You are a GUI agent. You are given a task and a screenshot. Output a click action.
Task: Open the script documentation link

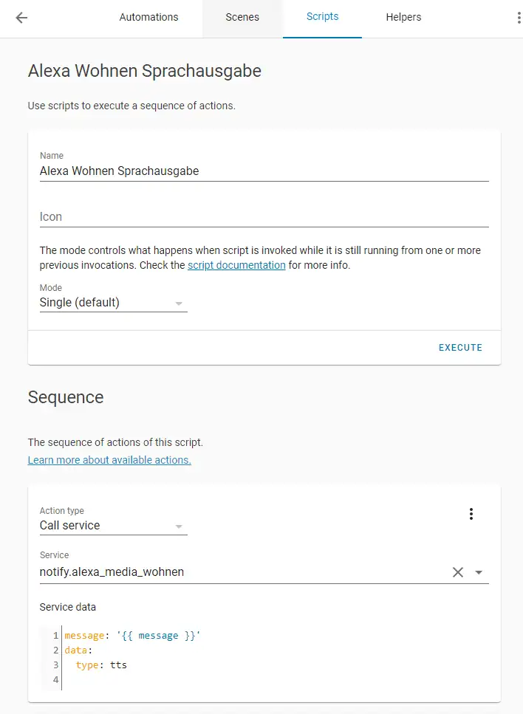click(x=236, y=265)
